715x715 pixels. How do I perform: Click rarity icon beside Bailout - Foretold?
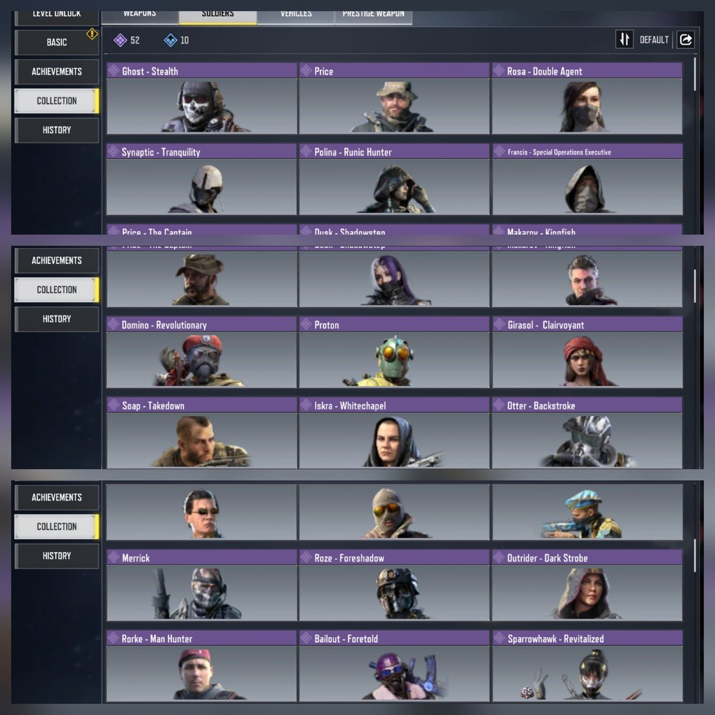tap(306, 638)
